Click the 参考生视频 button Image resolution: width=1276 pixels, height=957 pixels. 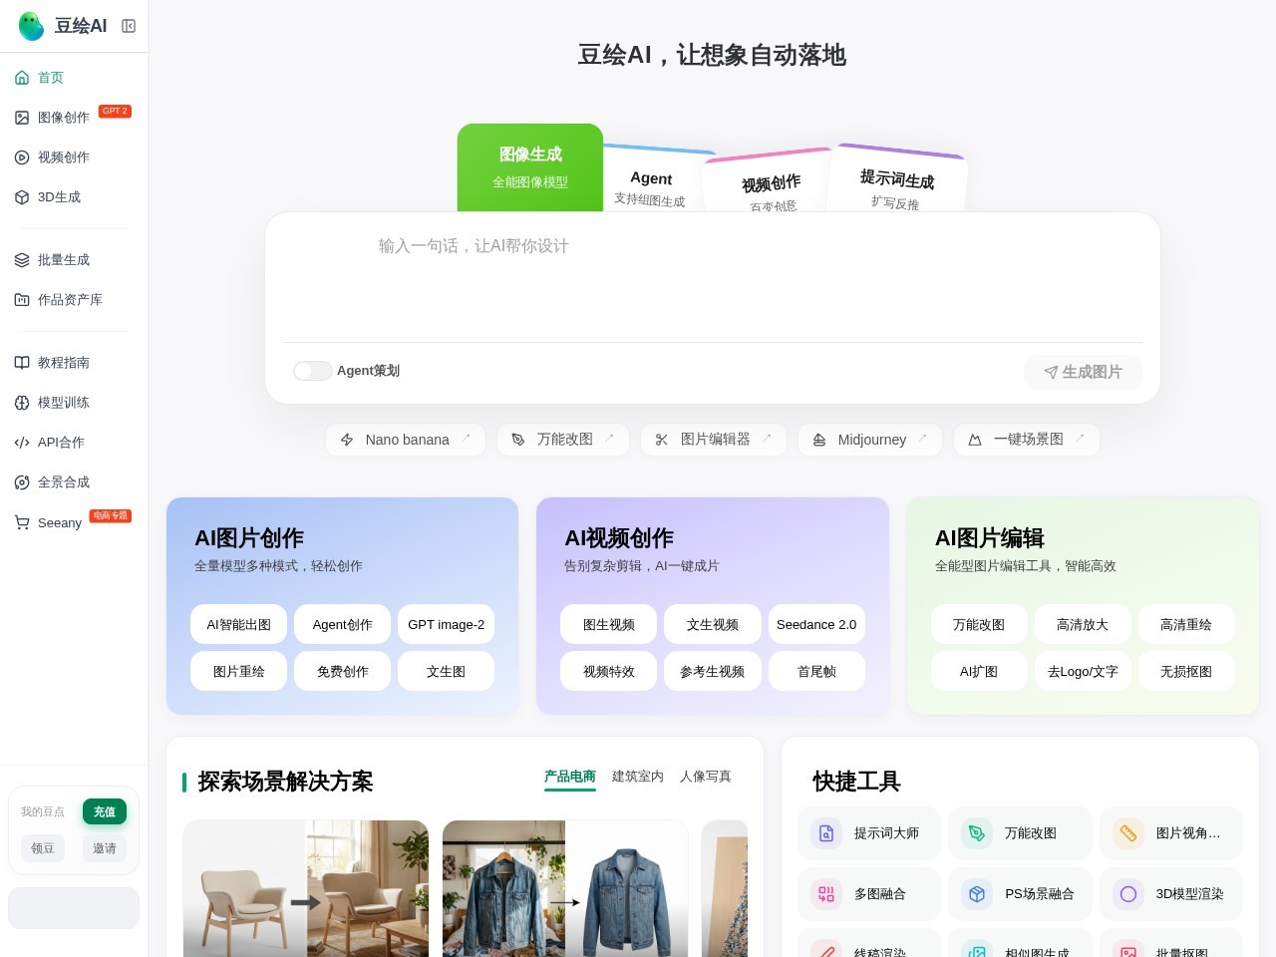point(713,672)
